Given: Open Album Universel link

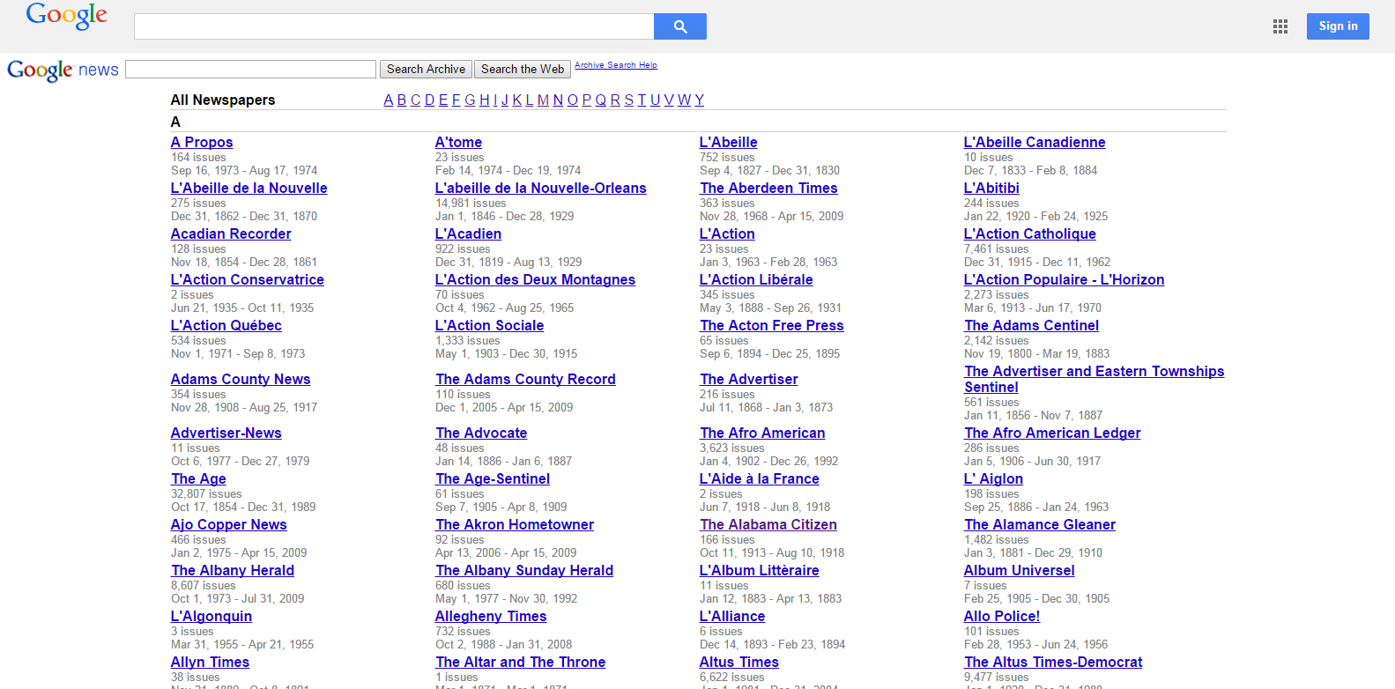Looking at the screenshot, I should click(x=1020, y=570).
